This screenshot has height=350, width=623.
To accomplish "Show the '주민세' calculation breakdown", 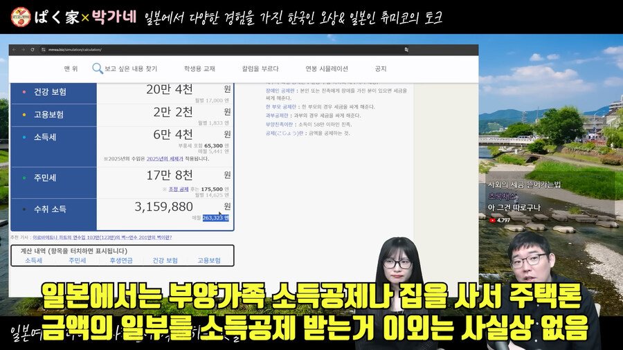I will [x=77, y=260].
